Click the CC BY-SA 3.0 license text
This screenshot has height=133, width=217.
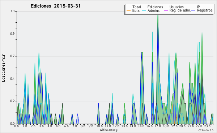(206, 130)
